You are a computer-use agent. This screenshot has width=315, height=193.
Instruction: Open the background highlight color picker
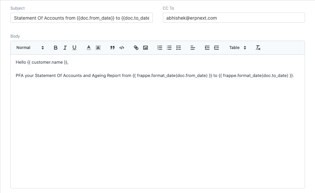pyautogui.click(x=98, y=48)
